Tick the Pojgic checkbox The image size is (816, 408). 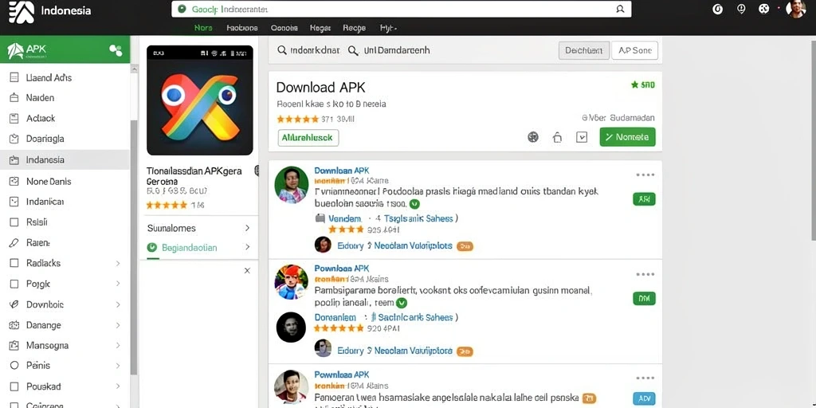[x=14, y=284]
